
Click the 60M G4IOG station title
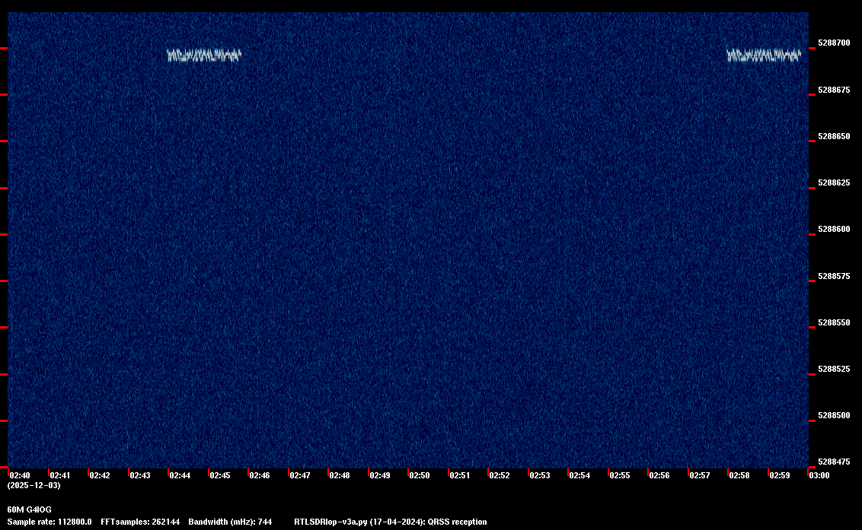30,509
